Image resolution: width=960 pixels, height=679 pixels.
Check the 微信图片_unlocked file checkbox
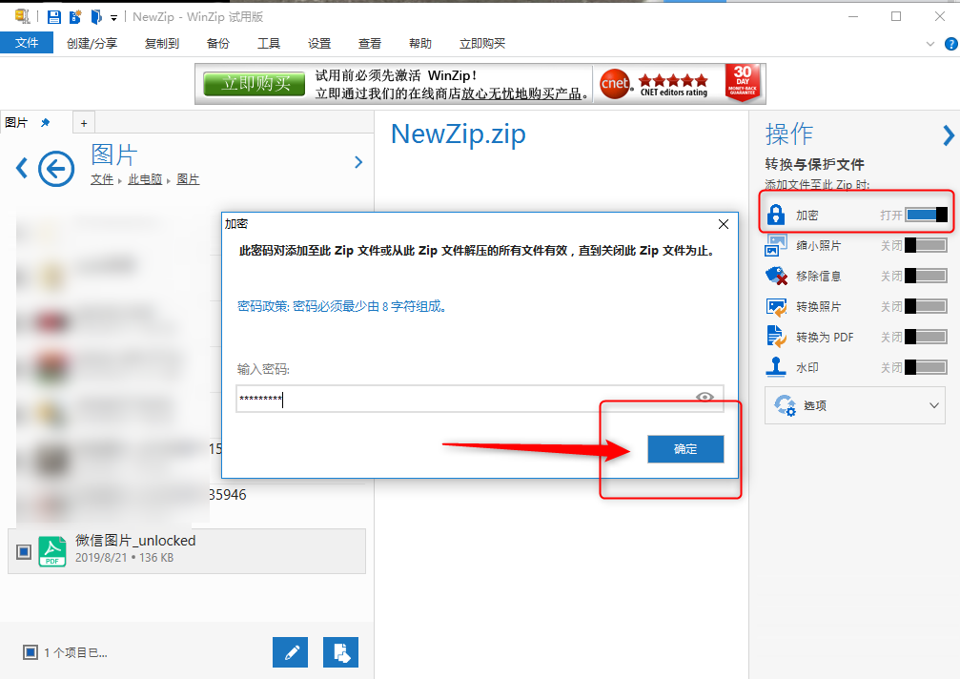23,551
